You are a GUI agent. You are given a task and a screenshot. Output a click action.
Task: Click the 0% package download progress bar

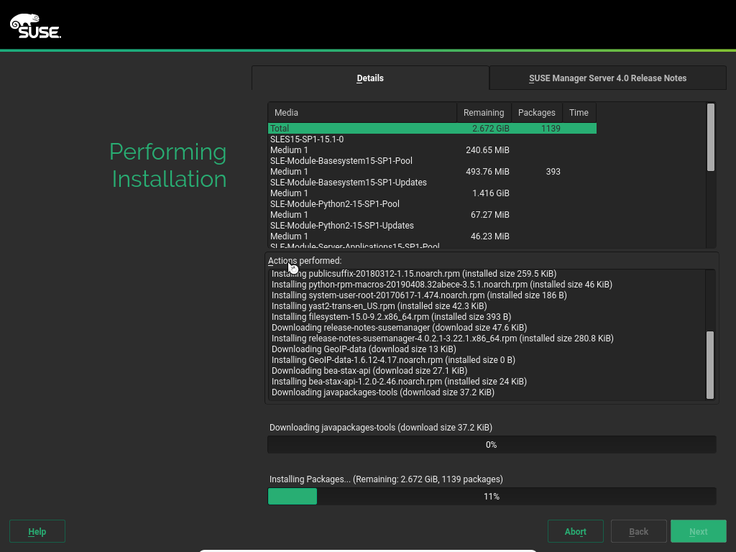coord(492,444)
